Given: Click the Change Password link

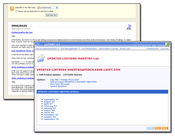Looking at the screenshot, I should click(69, 80).
